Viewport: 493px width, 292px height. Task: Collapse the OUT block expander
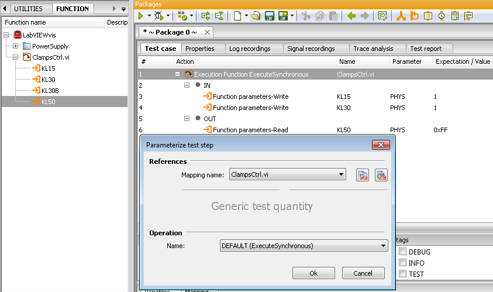(187, 118)
